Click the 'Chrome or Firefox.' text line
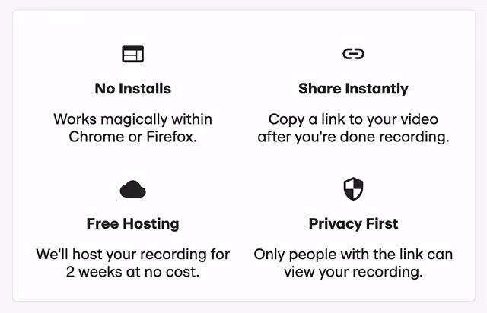 (132, 137)
